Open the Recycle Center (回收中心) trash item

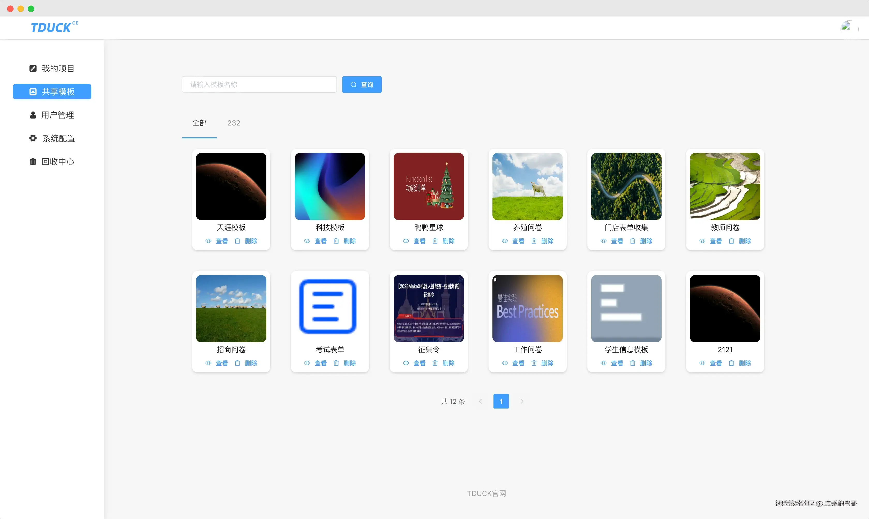coord(52,162)
